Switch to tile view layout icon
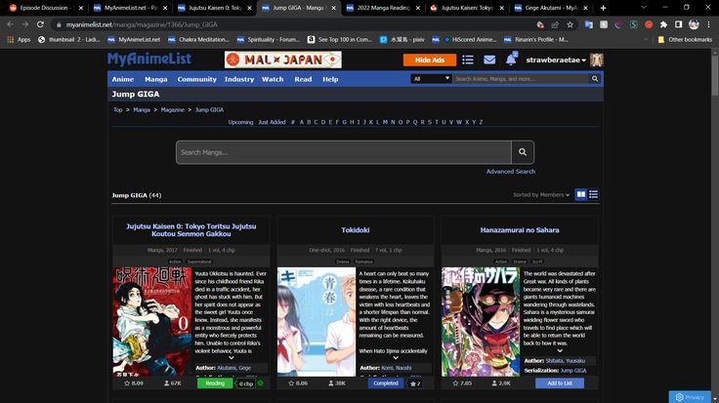 (581, 194)
